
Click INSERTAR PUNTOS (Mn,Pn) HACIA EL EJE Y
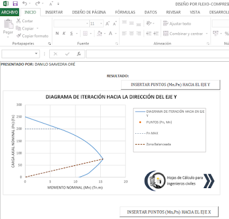coord(171,85)
